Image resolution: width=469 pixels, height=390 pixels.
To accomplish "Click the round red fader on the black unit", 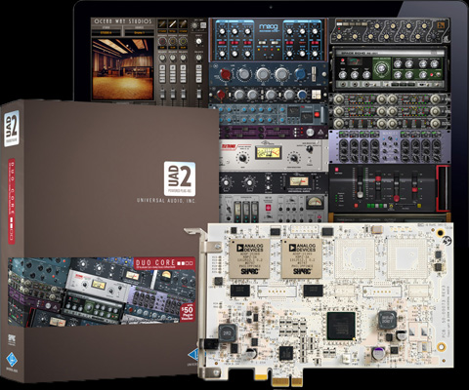I will [x=396, y=198].
